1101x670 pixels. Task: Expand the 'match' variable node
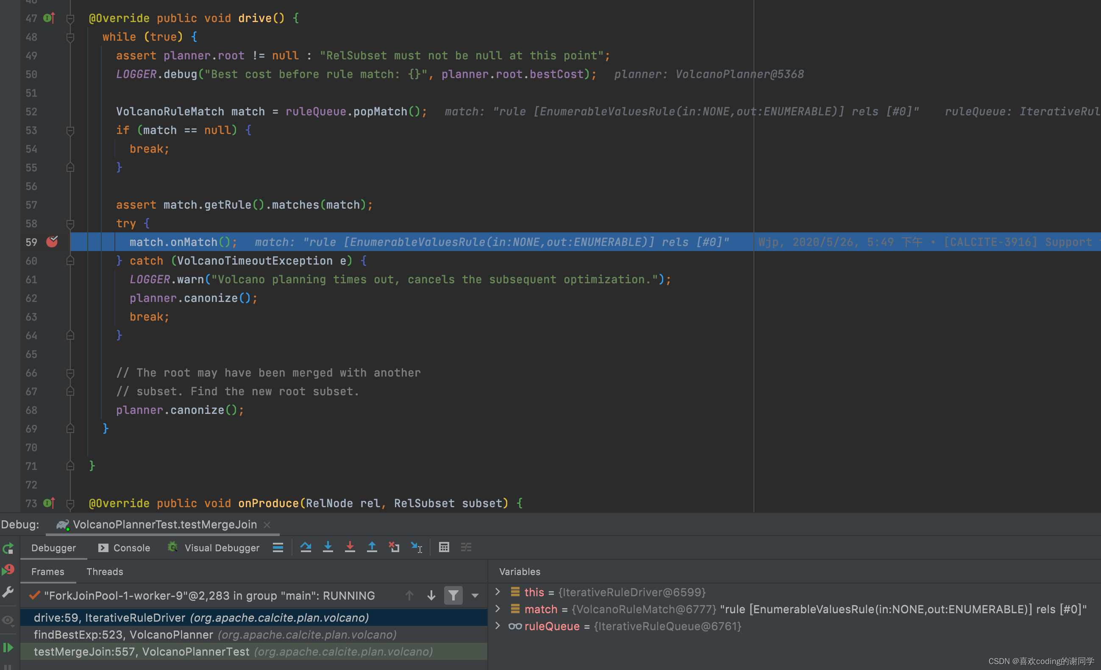click(x=498, y=609)
